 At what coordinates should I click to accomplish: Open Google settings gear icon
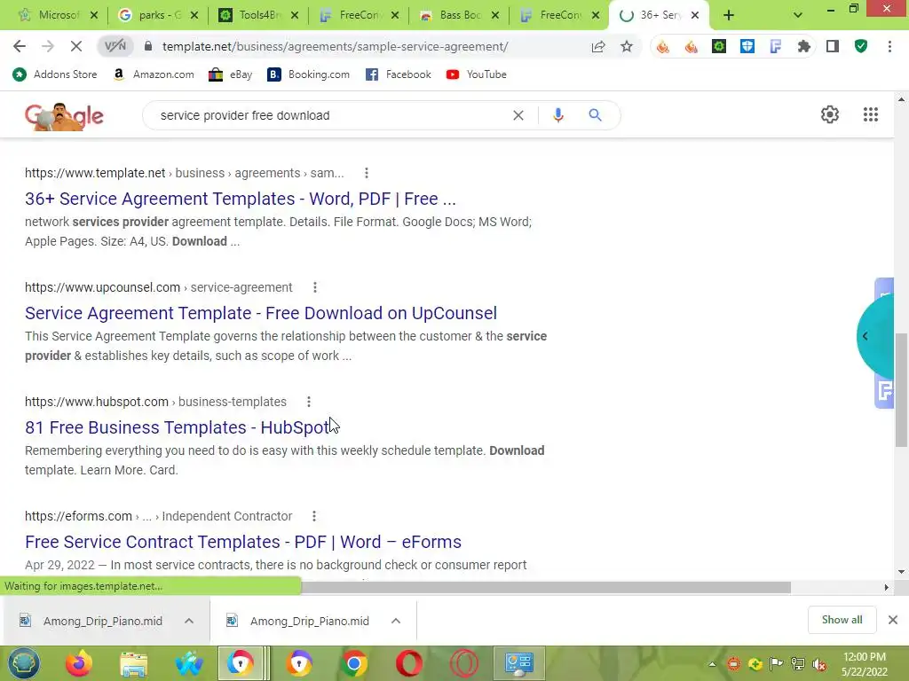coord(830,114)
